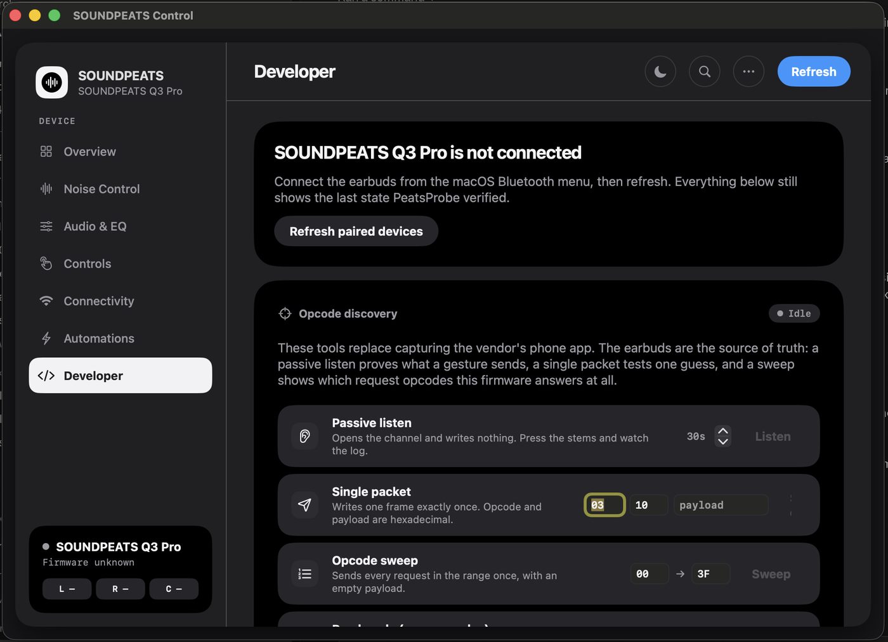Select the Developer sidebar item
The width and height of the screenshot is (888, 642).
(121, 376)
